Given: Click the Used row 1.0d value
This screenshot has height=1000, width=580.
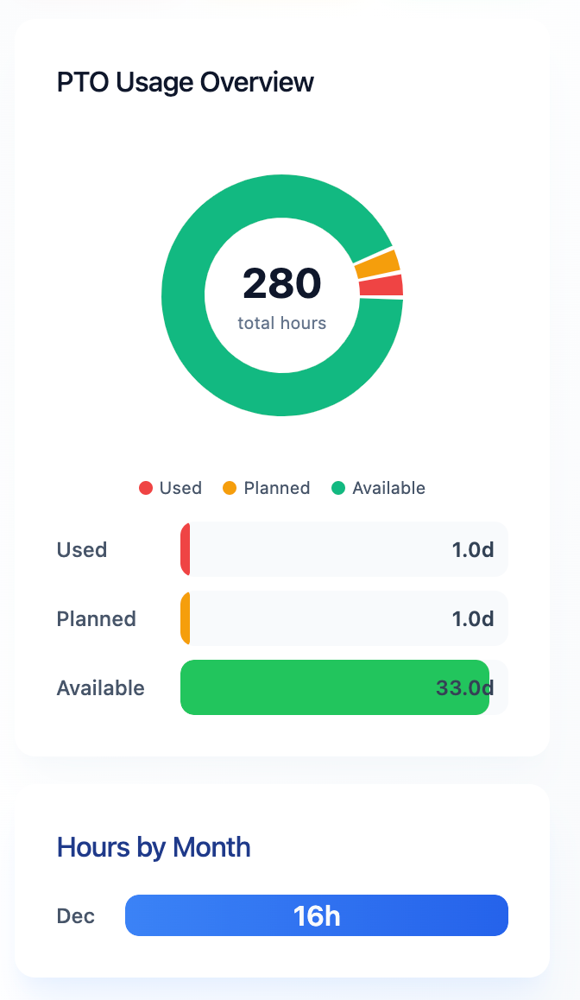Looking at the screenshot, I should tap(473, 550).
